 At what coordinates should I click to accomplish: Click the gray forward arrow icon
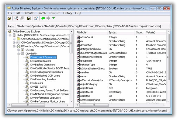(x=48, y=18)
